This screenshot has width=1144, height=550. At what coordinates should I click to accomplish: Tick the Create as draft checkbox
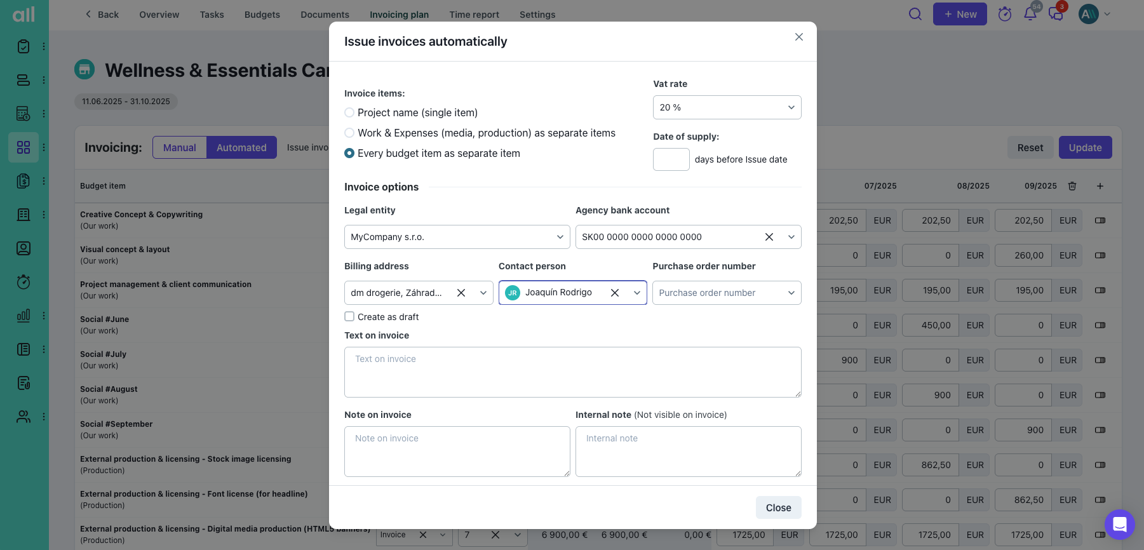pos(349,316)
